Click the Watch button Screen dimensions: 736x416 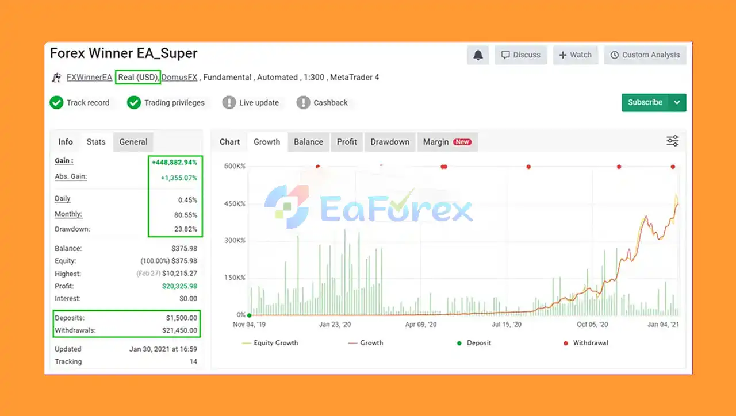pyautogui.click(x=576, y=55)
